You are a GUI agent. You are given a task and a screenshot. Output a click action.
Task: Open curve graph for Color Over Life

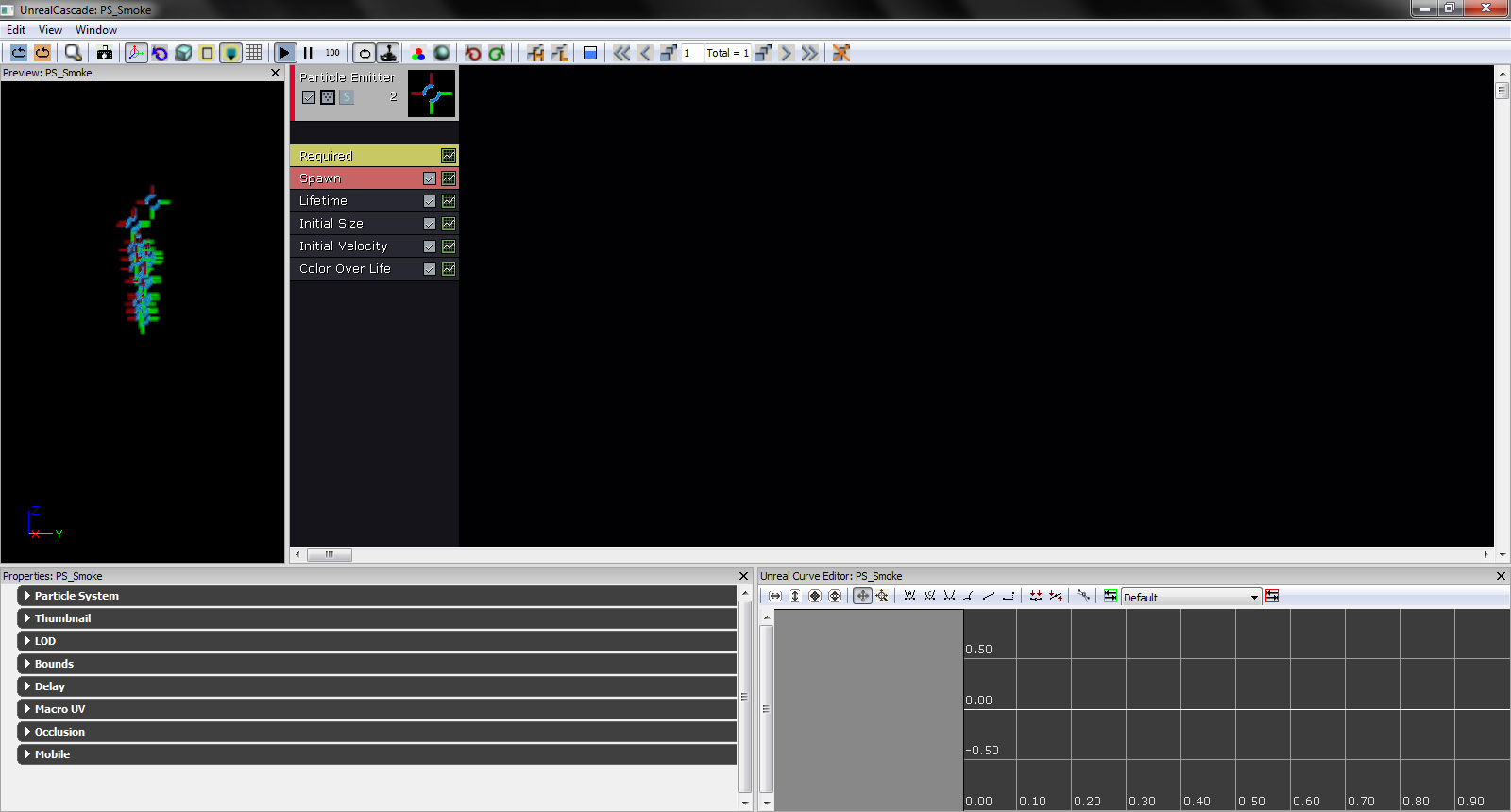tap(449, 269)
